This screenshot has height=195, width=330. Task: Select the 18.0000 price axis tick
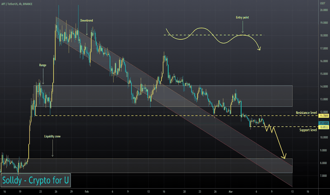tap(324, 35)
